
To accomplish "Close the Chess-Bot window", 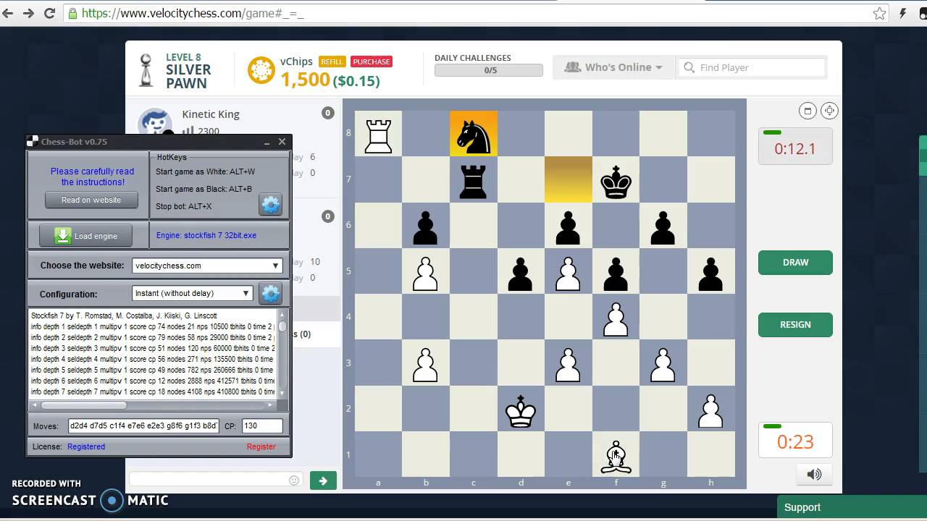I will pos(282,142).
